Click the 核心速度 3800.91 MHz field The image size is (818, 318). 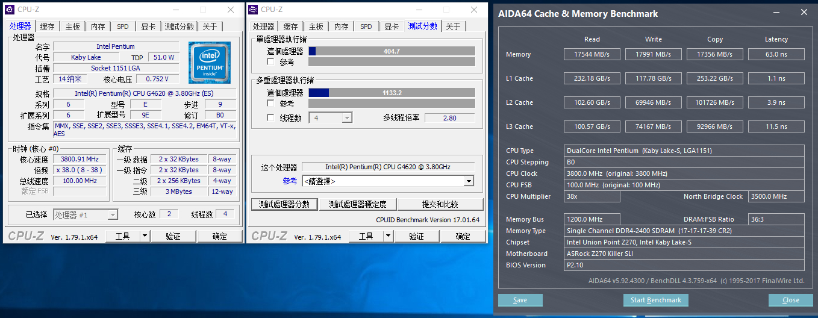[79, 160]
